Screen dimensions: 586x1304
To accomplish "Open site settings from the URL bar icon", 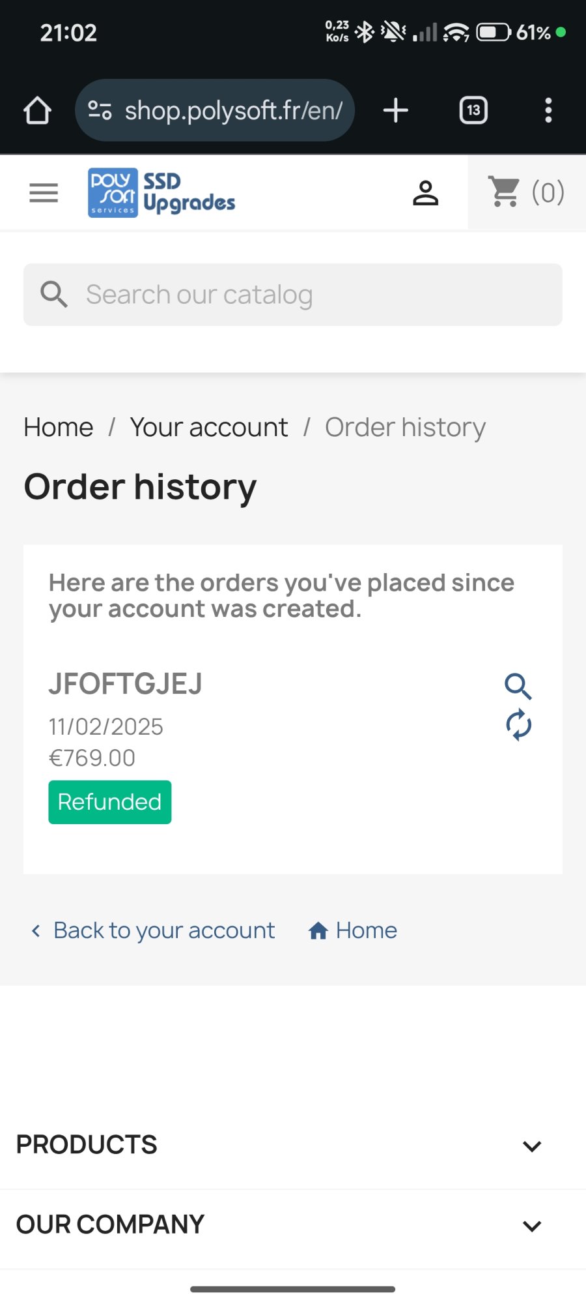I will [x=101, y=110].
